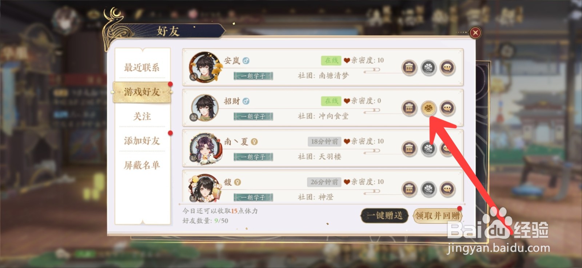This screenshot has height=268, width=582.
Task: Delete friend 南丶夏 with trash icon
Action: 409,149
